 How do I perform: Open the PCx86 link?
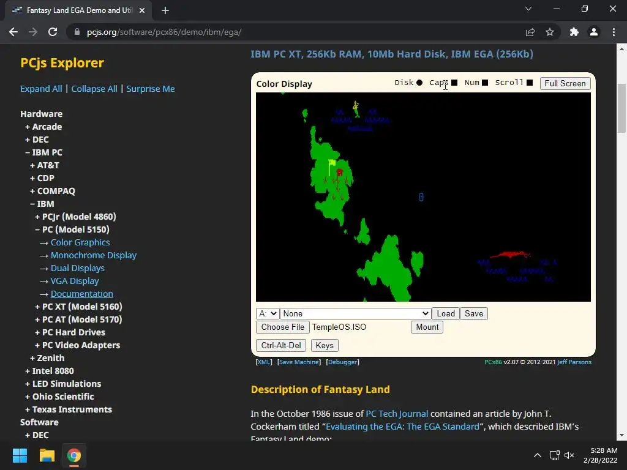(x=493, y=362)
